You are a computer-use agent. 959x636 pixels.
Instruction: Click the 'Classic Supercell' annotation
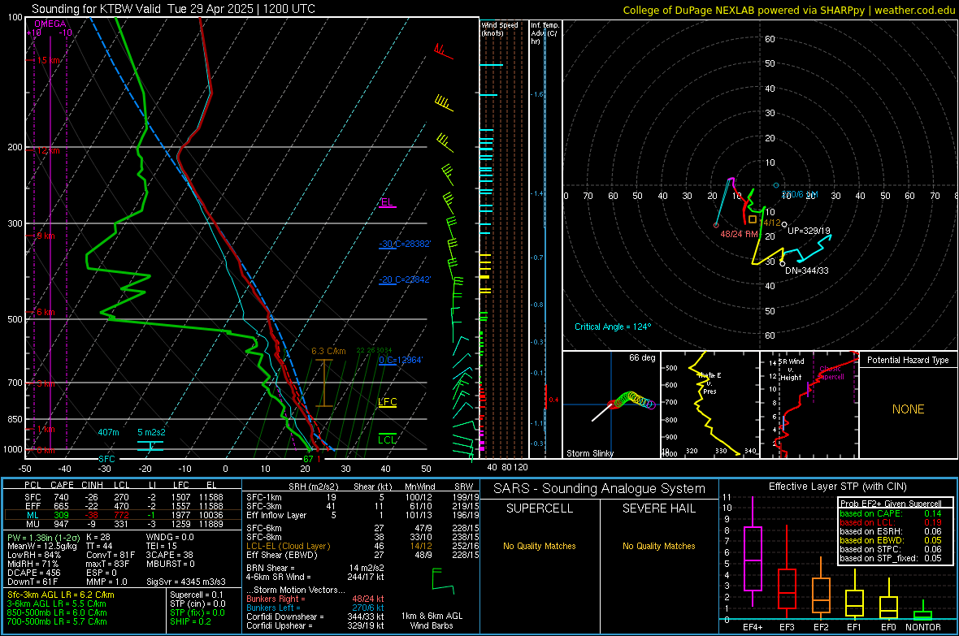tap(831, 373)
